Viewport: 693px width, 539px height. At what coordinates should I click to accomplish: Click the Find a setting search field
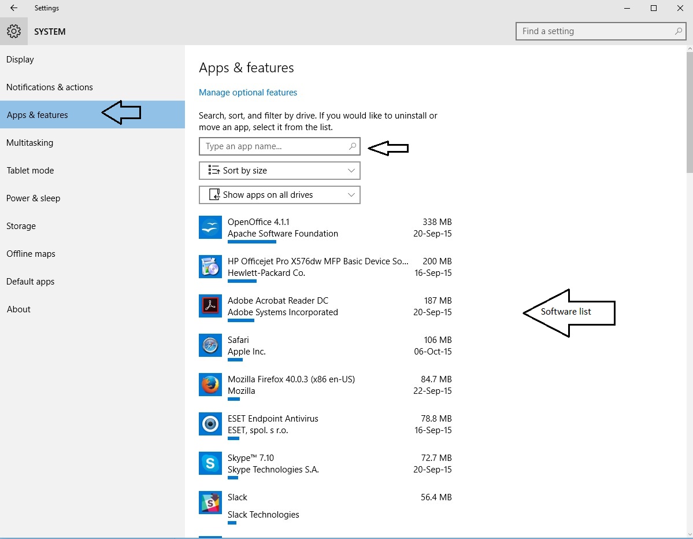[x=601, y=31]
